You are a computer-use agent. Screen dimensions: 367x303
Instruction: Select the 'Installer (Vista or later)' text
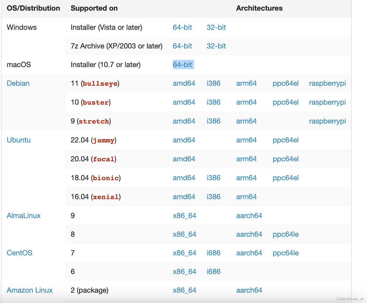click(x=106, y=27)
